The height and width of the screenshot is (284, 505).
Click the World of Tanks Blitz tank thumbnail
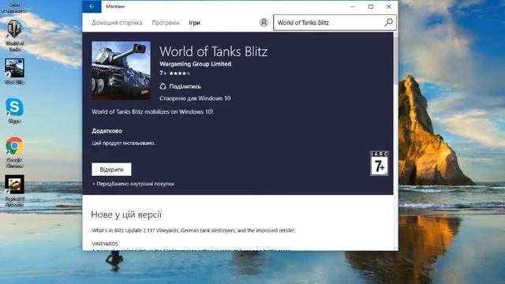[x=121, y=70]
